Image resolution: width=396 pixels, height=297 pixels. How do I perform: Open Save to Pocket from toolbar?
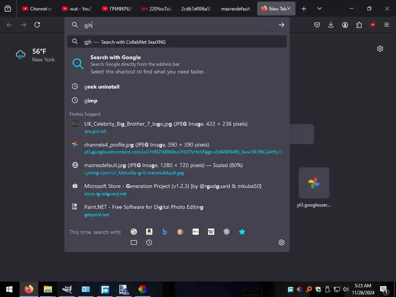[x=317, y=25]
